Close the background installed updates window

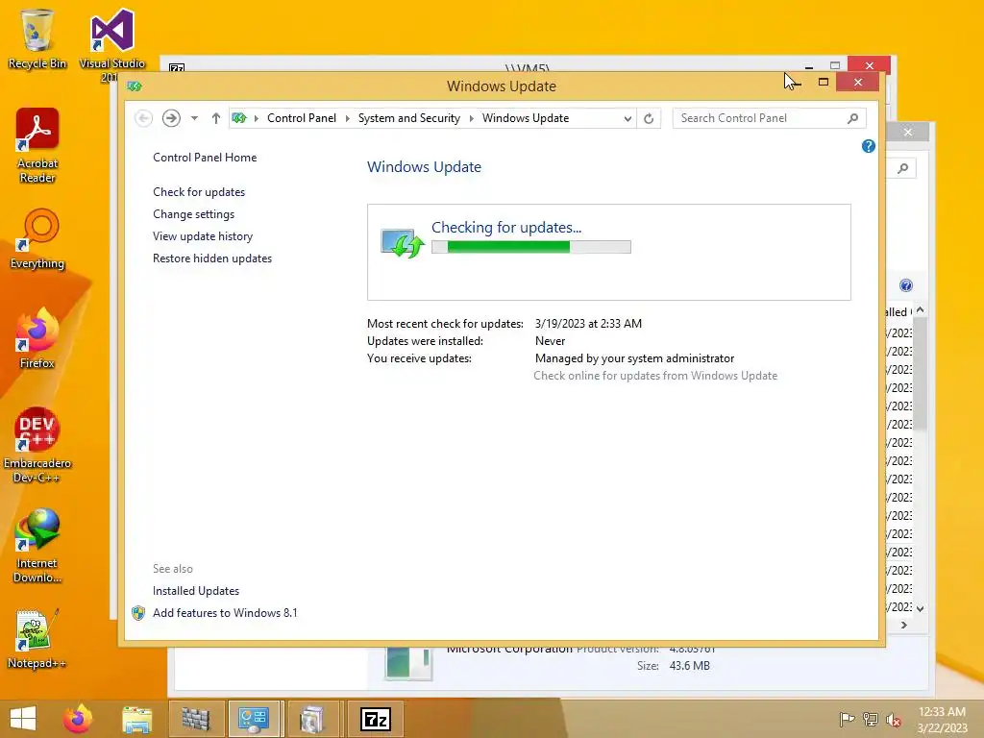[x=907, y=132]
